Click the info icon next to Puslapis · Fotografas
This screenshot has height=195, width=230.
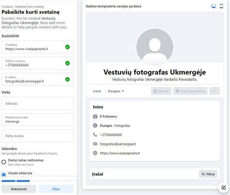pyautogui.click(x=95, y=126)
